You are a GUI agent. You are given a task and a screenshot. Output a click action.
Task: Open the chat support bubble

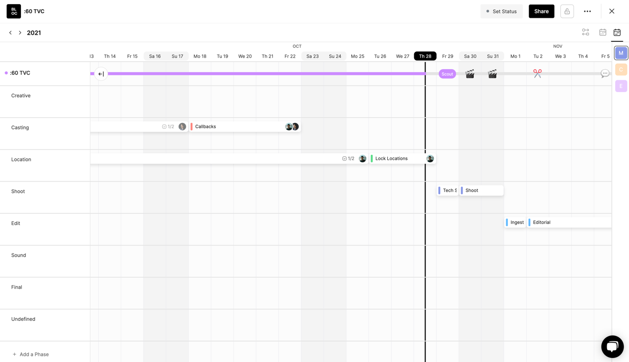[x=612, y=347]
